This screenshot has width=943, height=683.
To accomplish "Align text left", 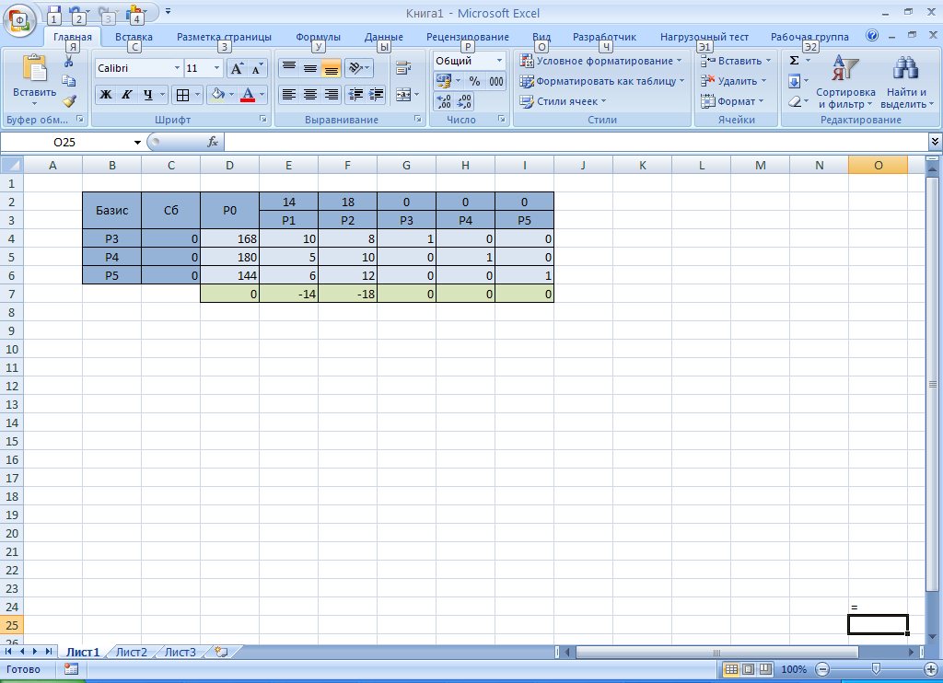I will tap(288, 95).
